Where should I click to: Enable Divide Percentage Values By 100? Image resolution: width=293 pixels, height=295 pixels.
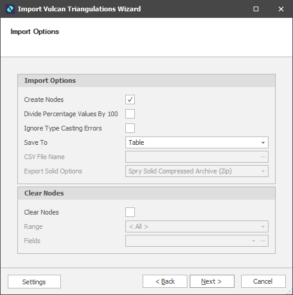[x=130, y=114]
